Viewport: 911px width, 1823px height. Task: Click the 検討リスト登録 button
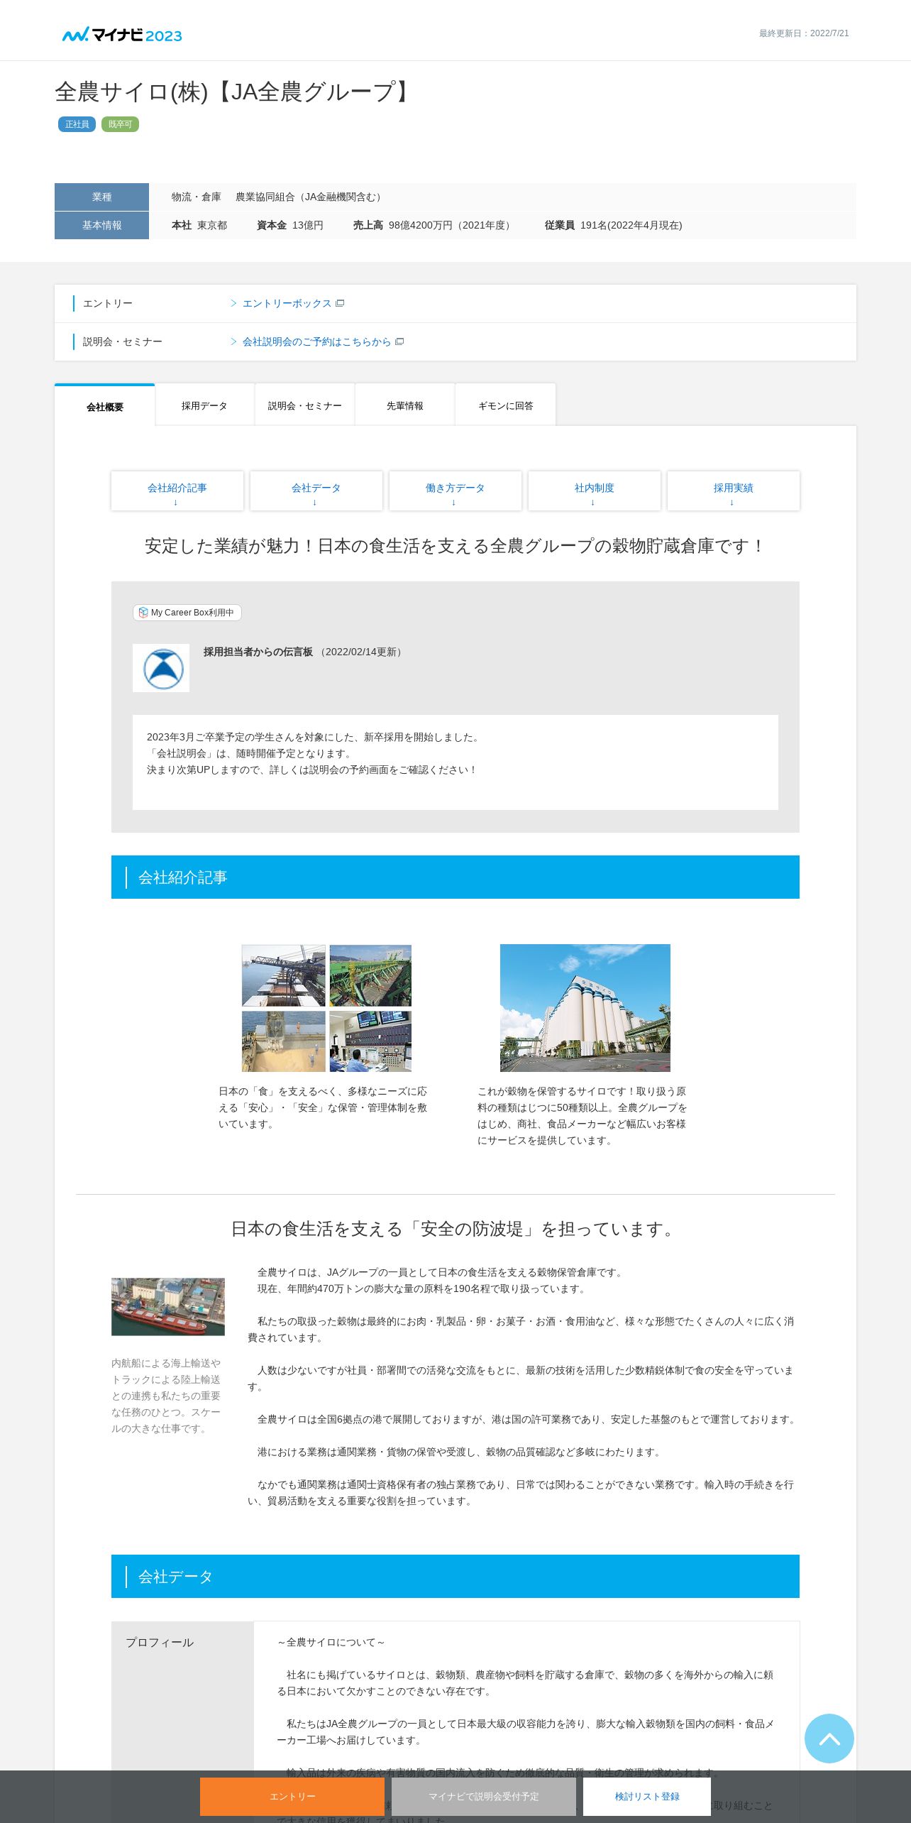647,1796
